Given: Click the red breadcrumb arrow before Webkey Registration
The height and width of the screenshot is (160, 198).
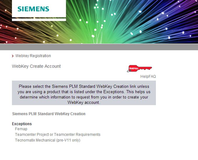Looking at the screenshot, I should point(13,56).
